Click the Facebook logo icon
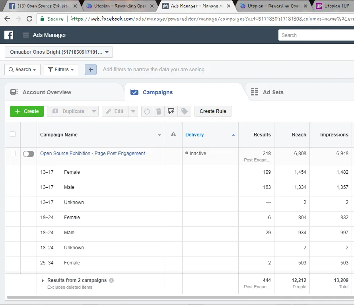 [9, 35]
